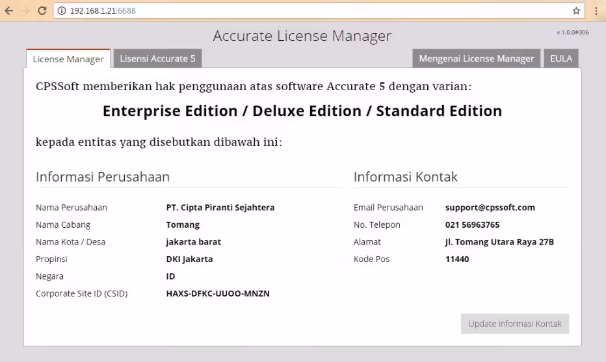Click the version text v 1.0.0#306

point(573,32)
